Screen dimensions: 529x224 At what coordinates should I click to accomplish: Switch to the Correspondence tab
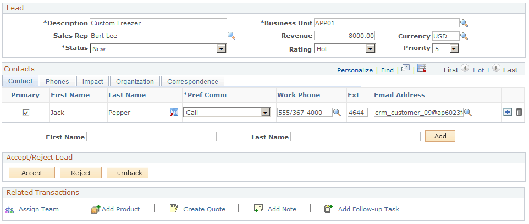click(x=192, y=81)
